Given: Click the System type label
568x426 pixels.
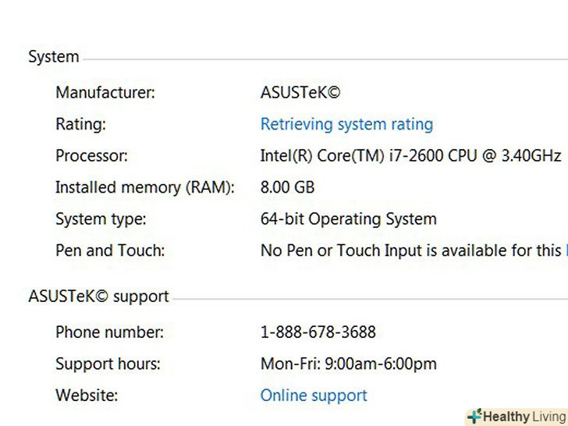Looking at the screenshot, I should [x=101, y=219].
